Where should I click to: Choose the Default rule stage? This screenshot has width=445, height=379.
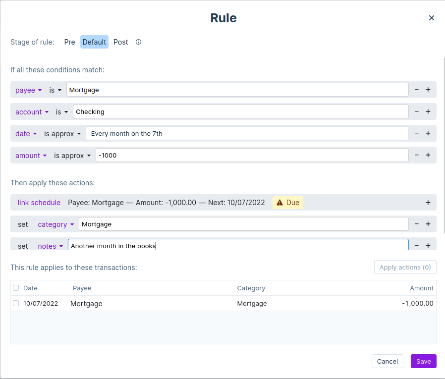tap(94, 42)
